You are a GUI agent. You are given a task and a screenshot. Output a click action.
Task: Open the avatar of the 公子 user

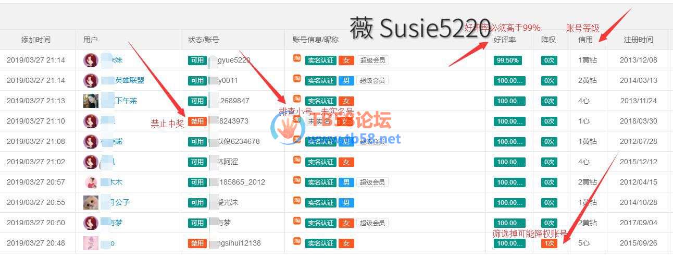tap(91, 202)
